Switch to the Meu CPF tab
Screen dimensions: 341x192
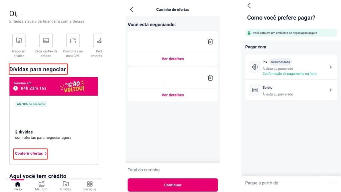[42, 186]
